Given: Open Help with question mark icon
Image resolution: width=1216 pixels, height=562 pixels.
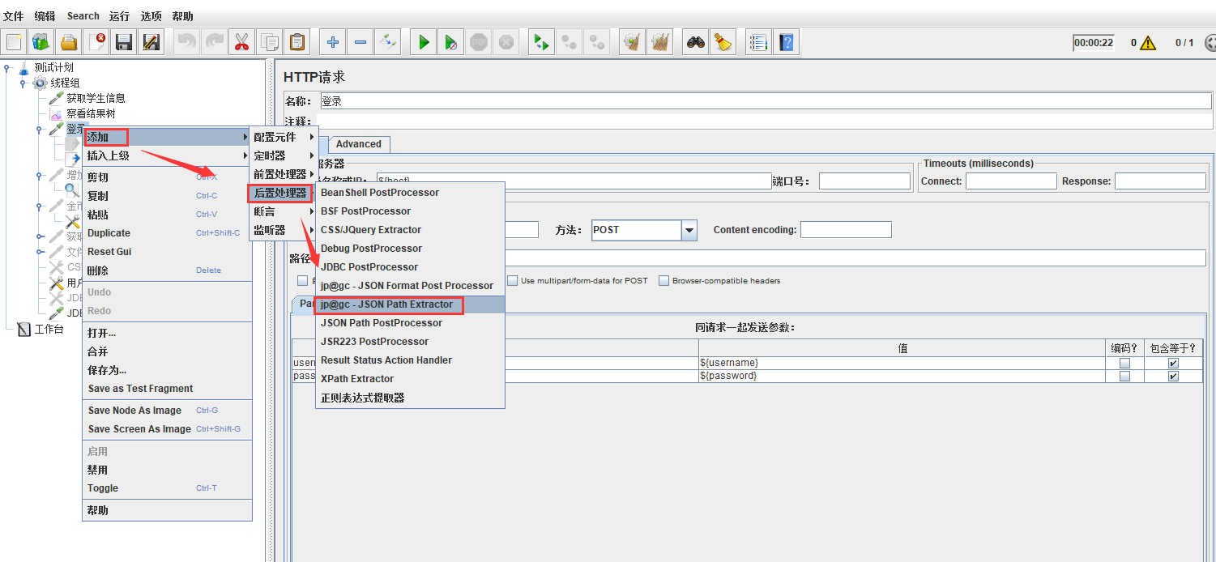Looking at the screenshot, I should point(786,42).
